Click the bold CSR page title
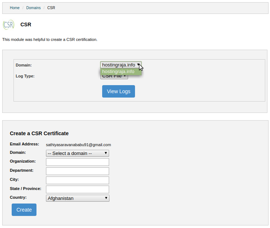Screen dimensions: 270x228 [26, 24]
